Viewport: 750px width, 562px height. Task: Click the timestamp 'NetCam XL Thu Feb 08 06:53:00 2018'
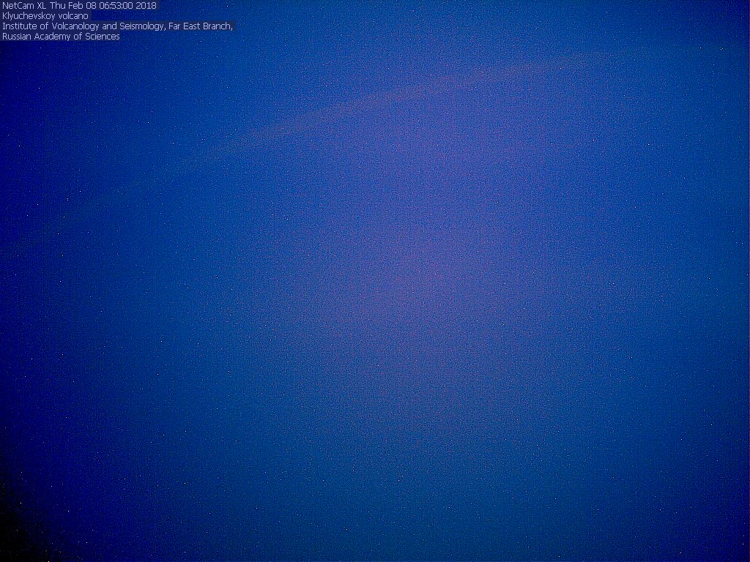click(79, 6)
